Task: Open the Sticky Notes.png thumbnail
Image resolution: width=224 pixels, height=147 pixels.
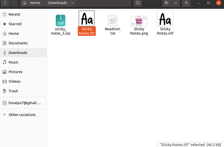Action: coord(139,20)
